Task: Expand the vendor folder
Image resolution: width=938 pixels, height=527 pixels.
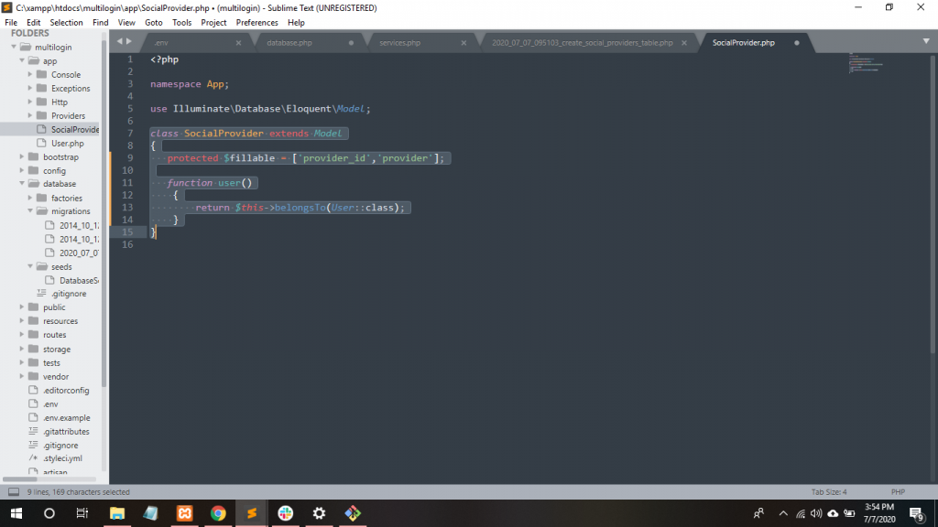Action: pos(22,376)
